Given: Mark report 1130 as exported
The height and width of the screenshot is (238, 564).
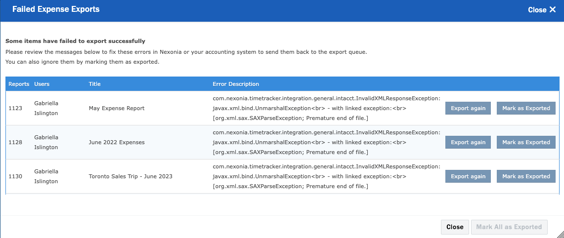Looking at the screenshot, I should (526, 176).
